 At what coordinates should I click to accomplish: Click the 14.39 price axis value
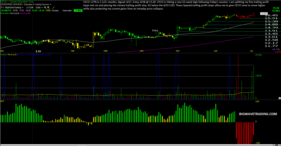click(x=271, y=28)
